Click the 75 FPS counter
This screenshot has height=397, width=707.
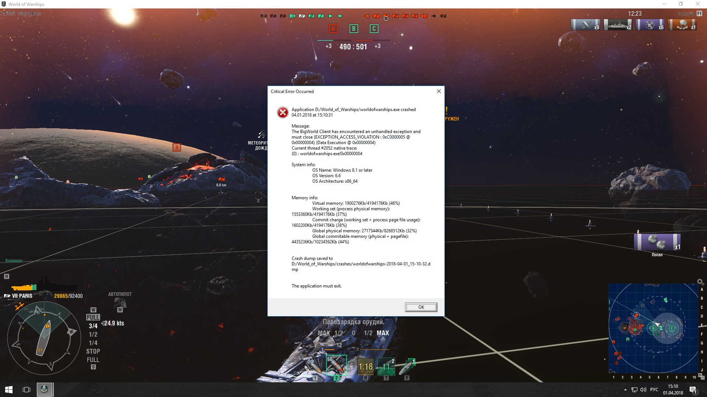8,14
